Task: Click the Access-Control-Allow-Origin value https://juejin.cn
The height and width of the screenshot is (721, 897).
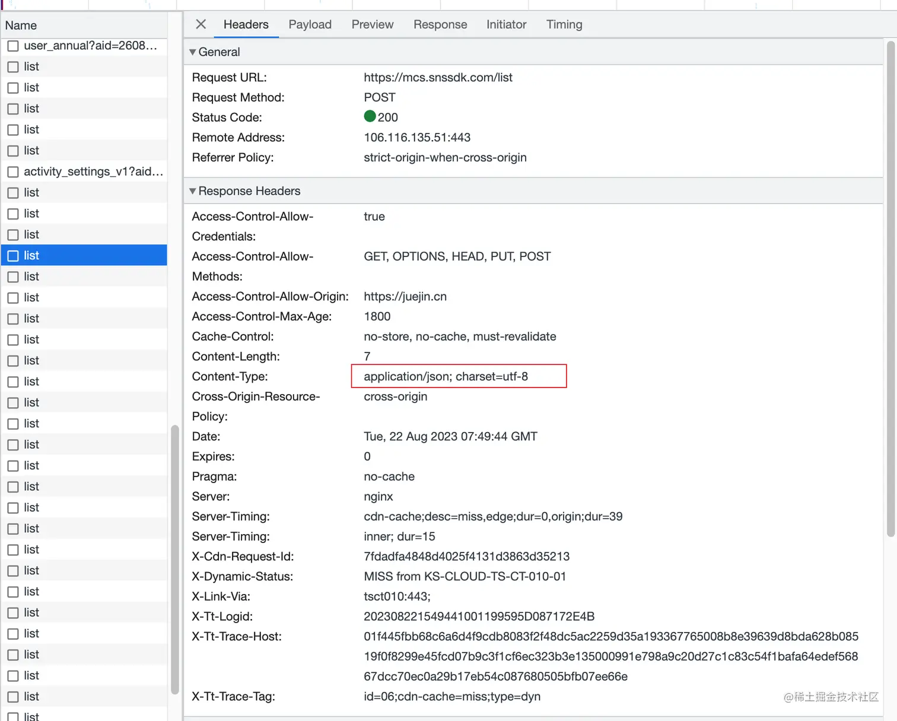Action: click(x=405, y=297)
